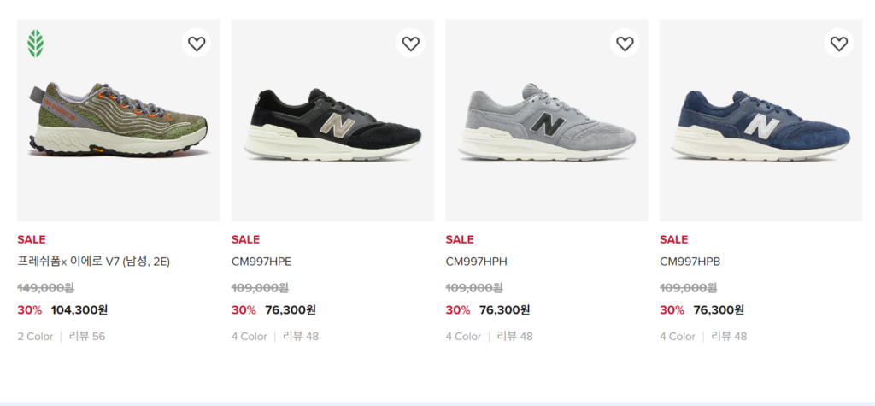Image resolution: width=875 pixels, height=406 pixels.
Task: Click the CM997HPE product name
Action: click(262, 262)
